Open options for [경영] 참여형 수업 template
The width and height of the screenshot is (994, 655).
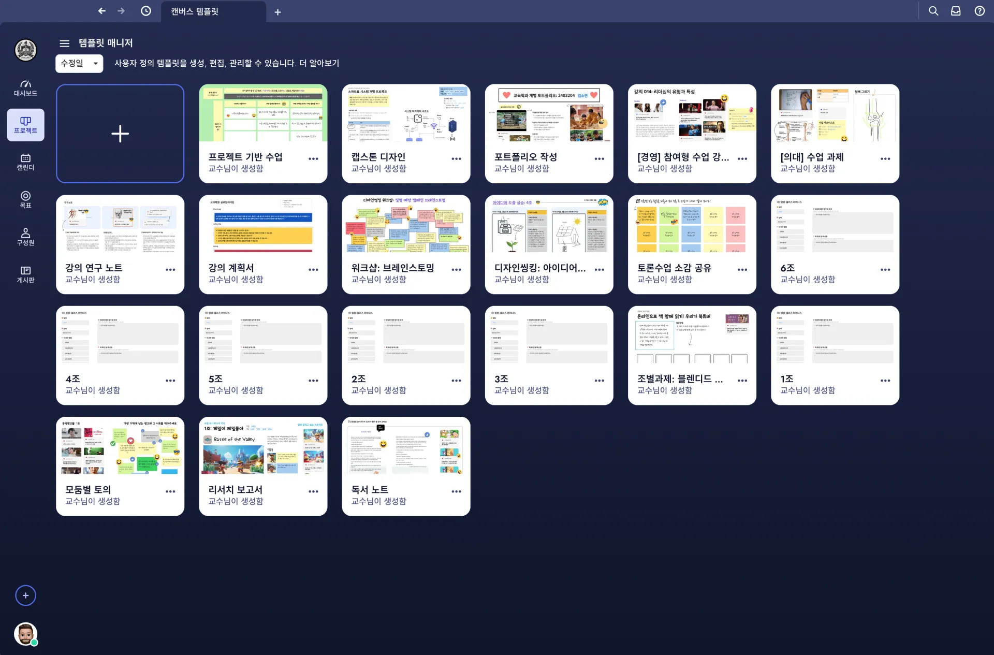click(742, 159)
